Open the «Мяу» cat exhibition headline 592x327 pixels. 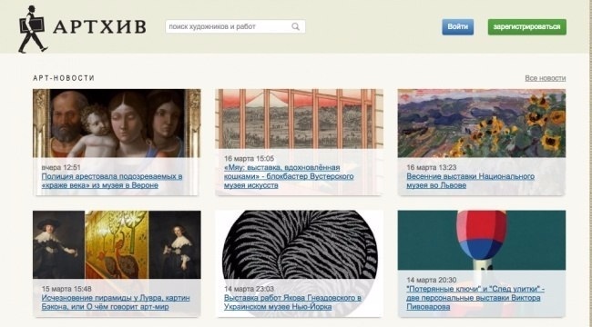click(289, 176)
